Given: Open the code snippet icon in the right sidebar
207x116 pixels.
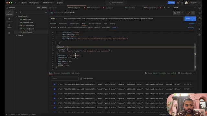Looking at the screenshot, I should (x=200, y=24).
